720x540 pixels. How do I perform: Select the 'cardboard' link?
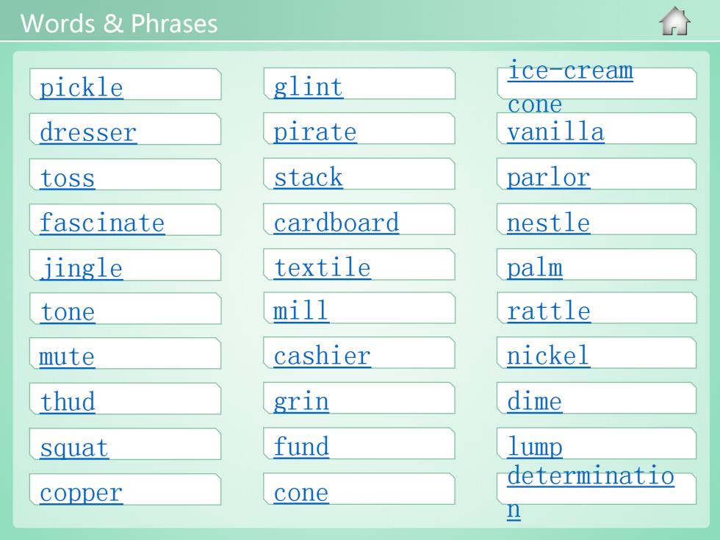click(x=336, y=222)
